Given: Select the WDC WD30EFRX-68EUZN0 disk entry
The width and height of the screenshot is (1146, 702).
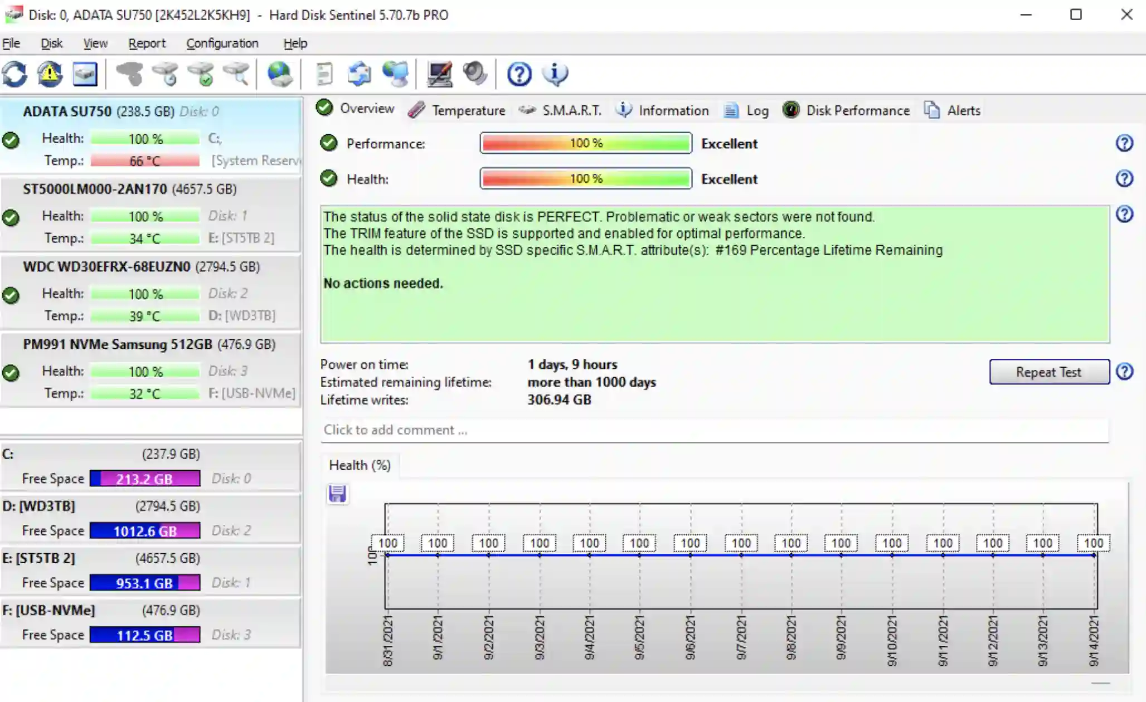Looking at the screenshot, I should 151,291.
